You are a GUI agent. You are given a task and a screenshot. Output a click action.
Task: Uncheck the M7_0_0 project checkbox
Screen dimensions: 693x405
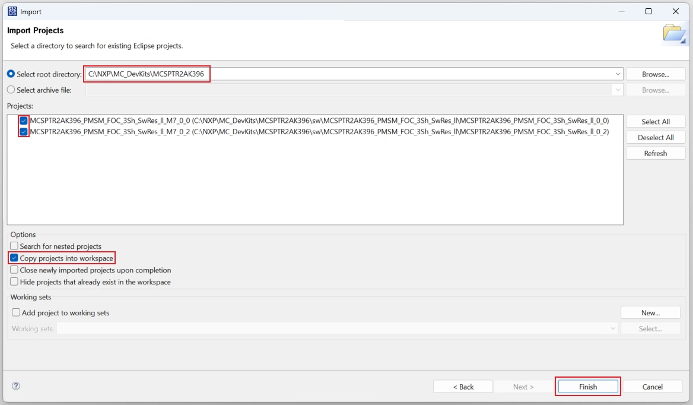[24, 121]
